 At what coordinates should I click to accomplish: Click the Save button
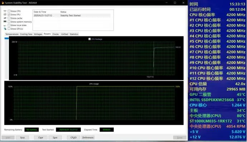coord(55,138)
